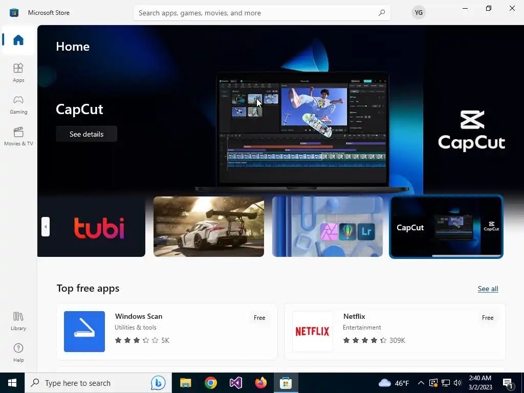Image resolution: width=524 pixels, height=393 pixels.
Task: Launch Bing chat from taskbar search
Action: (x=158, y=383)
